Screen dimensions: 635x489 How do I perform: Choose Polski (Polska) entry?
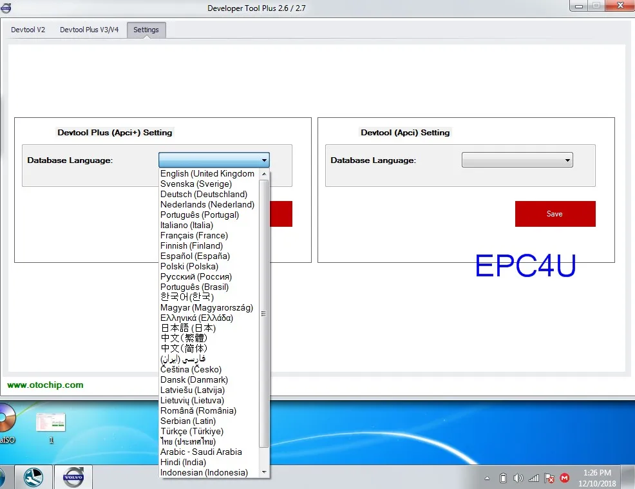pyautogui.click(x=209, y=266)
